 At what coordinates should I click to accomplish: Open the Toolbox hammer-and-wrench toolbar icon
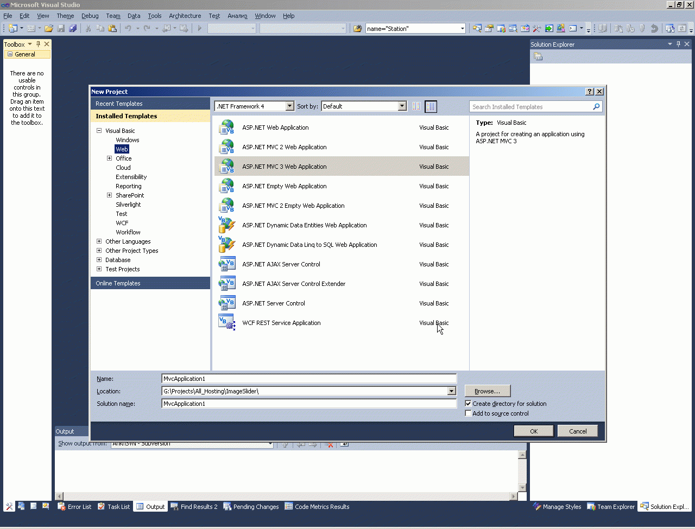point(537,28)
